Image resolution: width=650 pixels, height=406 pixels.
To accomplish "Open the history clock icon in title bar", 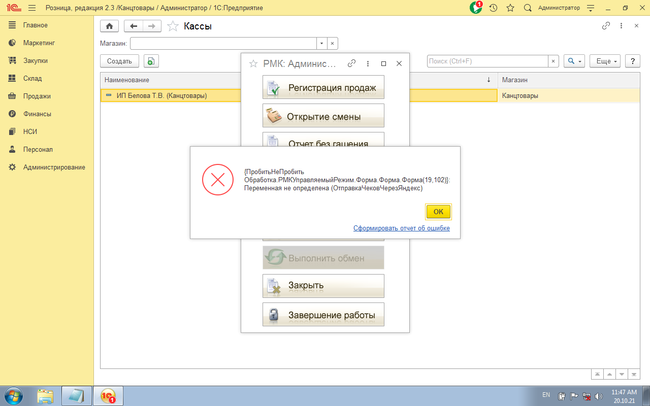I will tap(493, 8).
